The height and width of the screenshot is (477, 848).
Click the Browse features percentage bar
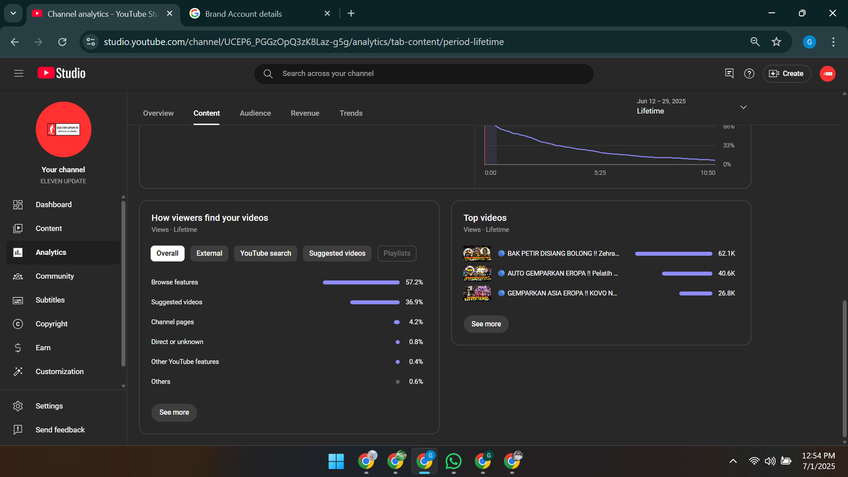pos(361,282)
